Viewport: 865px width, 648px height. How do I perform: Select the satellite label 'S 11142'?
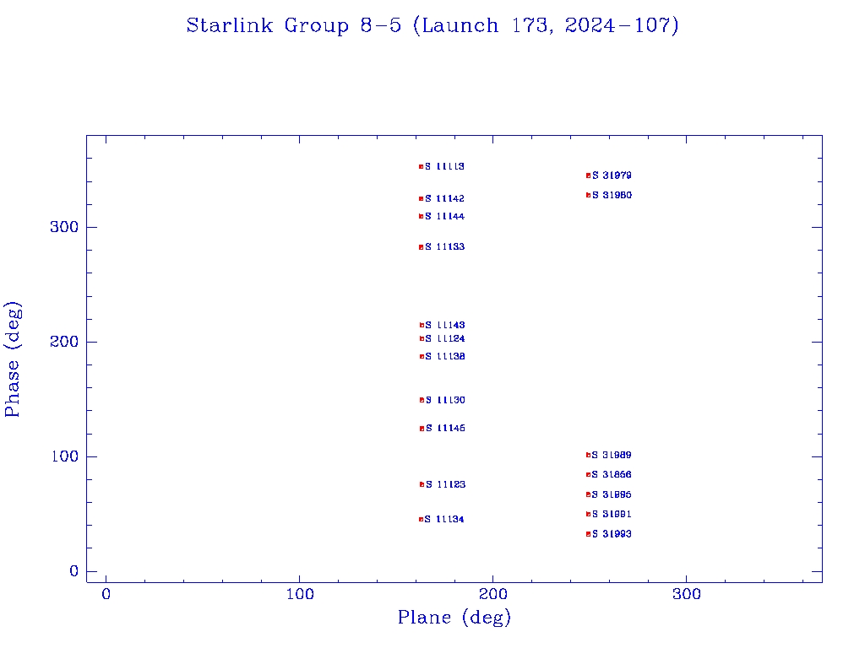pos(444,198)
